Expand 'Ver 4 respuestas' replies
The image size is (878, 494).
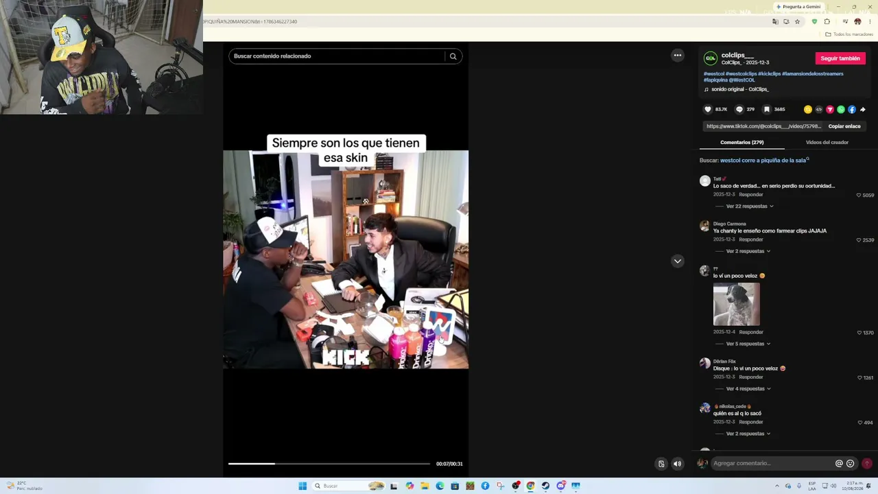[x=748, y=389]
